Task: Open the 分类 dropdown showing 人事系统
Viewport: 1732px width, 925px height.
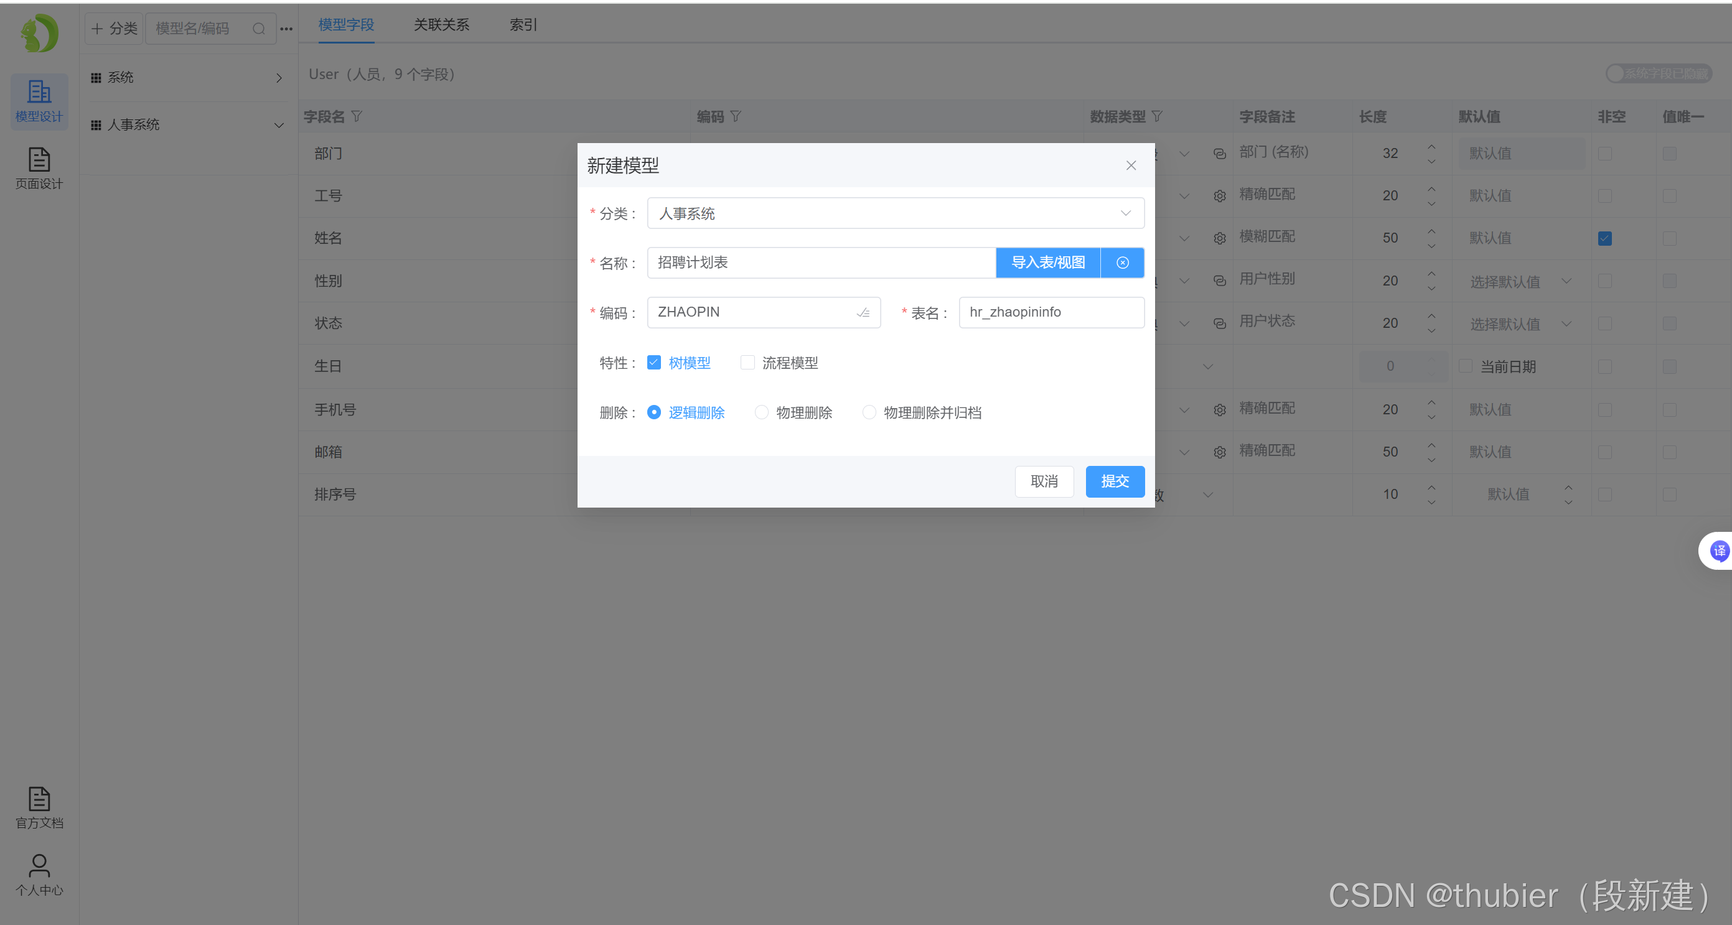Action: point(895,213)
